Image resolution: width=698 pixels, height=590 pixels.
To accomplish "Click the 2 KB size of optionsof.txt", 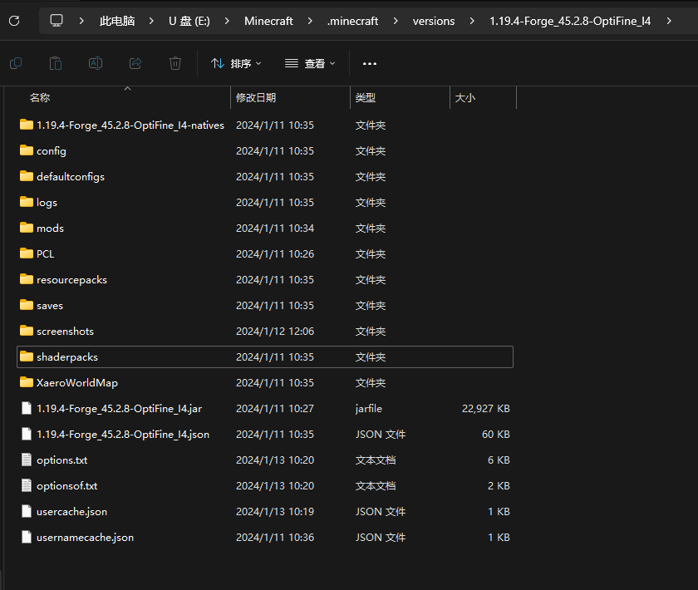I will coord(499,486).
